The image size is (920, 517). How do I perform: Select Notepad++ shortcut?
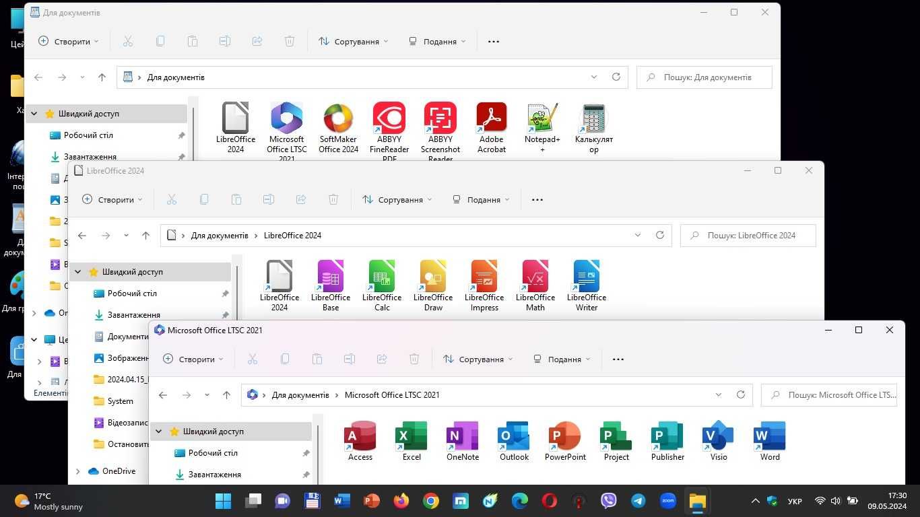coord(543,128)
